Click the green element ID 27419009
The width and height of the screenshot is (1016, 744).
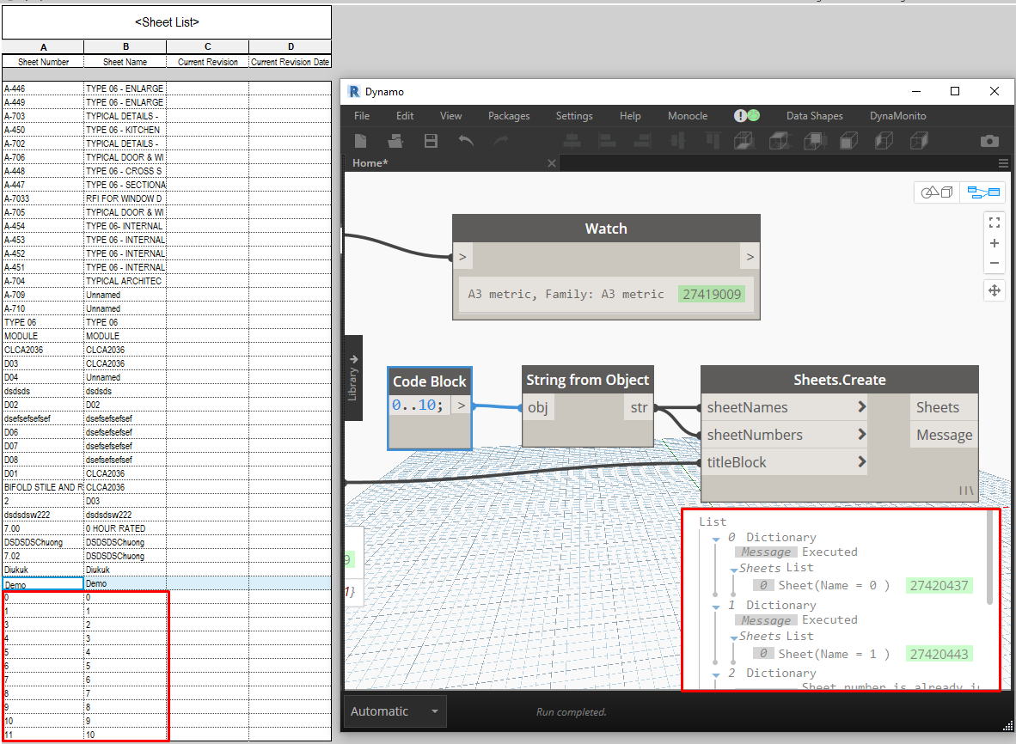[x=711, y=294]
